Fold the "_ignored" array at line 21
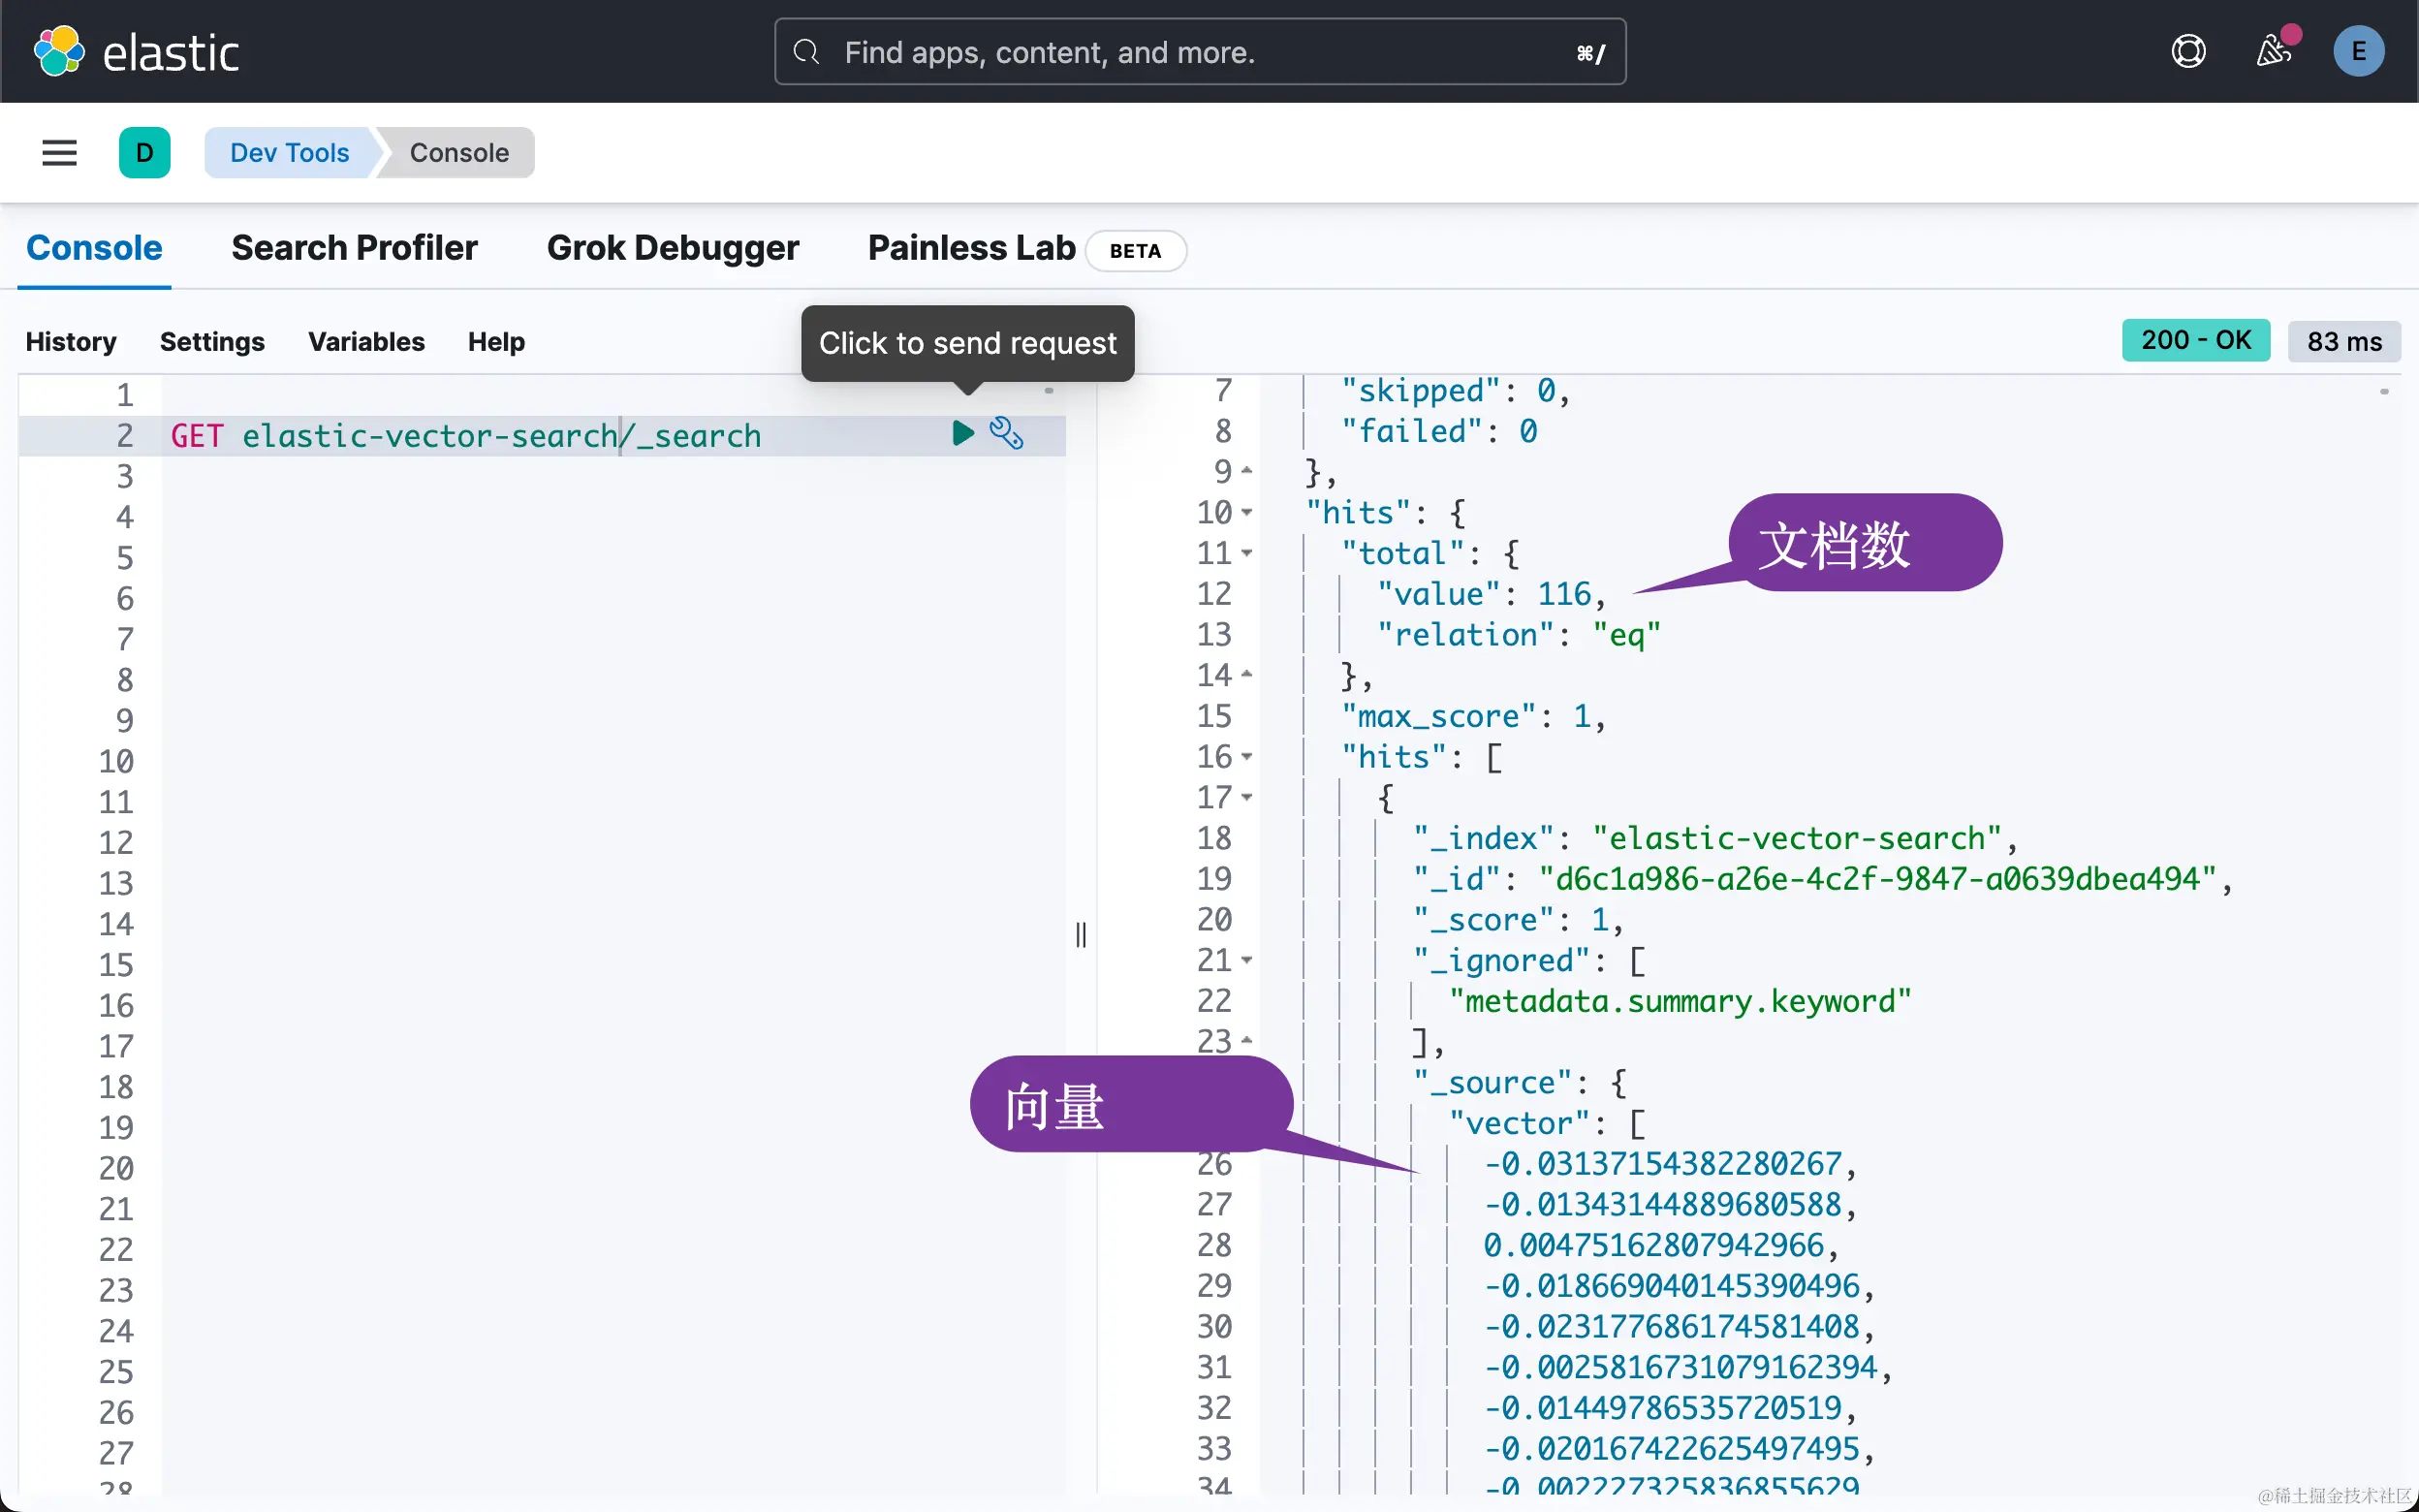This screenshot has width=2419, height=1512. pyautogui.click(x=1246, y=960)
